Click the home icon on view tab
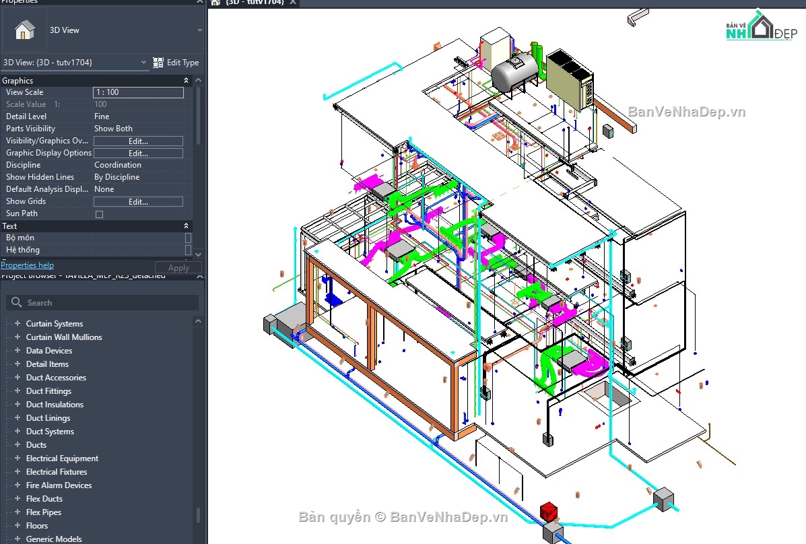Viewport: 806px width, 544px height. (x=216, y=3)
